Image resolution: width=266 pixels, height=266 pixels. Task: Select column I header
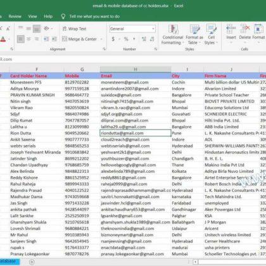187,69
